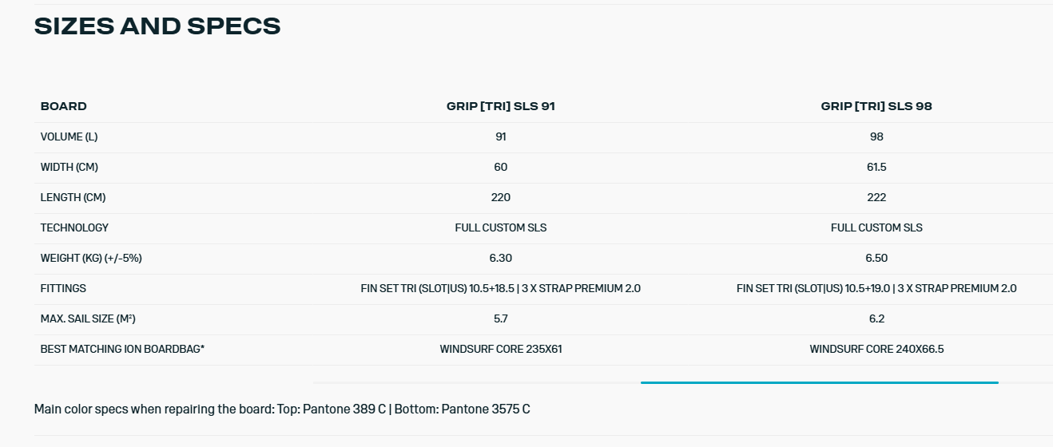The height and width of the screenshot is (447, 1053).
Task: Click the WINDSURF CORE 240X66.5 boardbag cell
Action: pos(876,349)
